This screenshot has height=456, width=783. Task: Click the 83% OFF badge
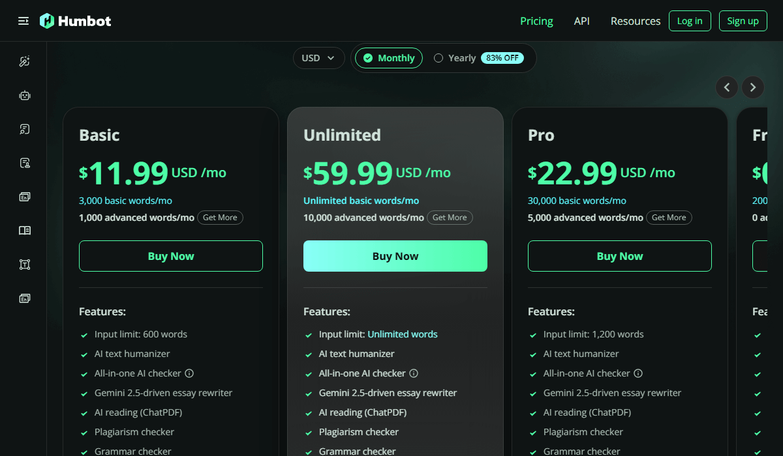pos(502,58)
